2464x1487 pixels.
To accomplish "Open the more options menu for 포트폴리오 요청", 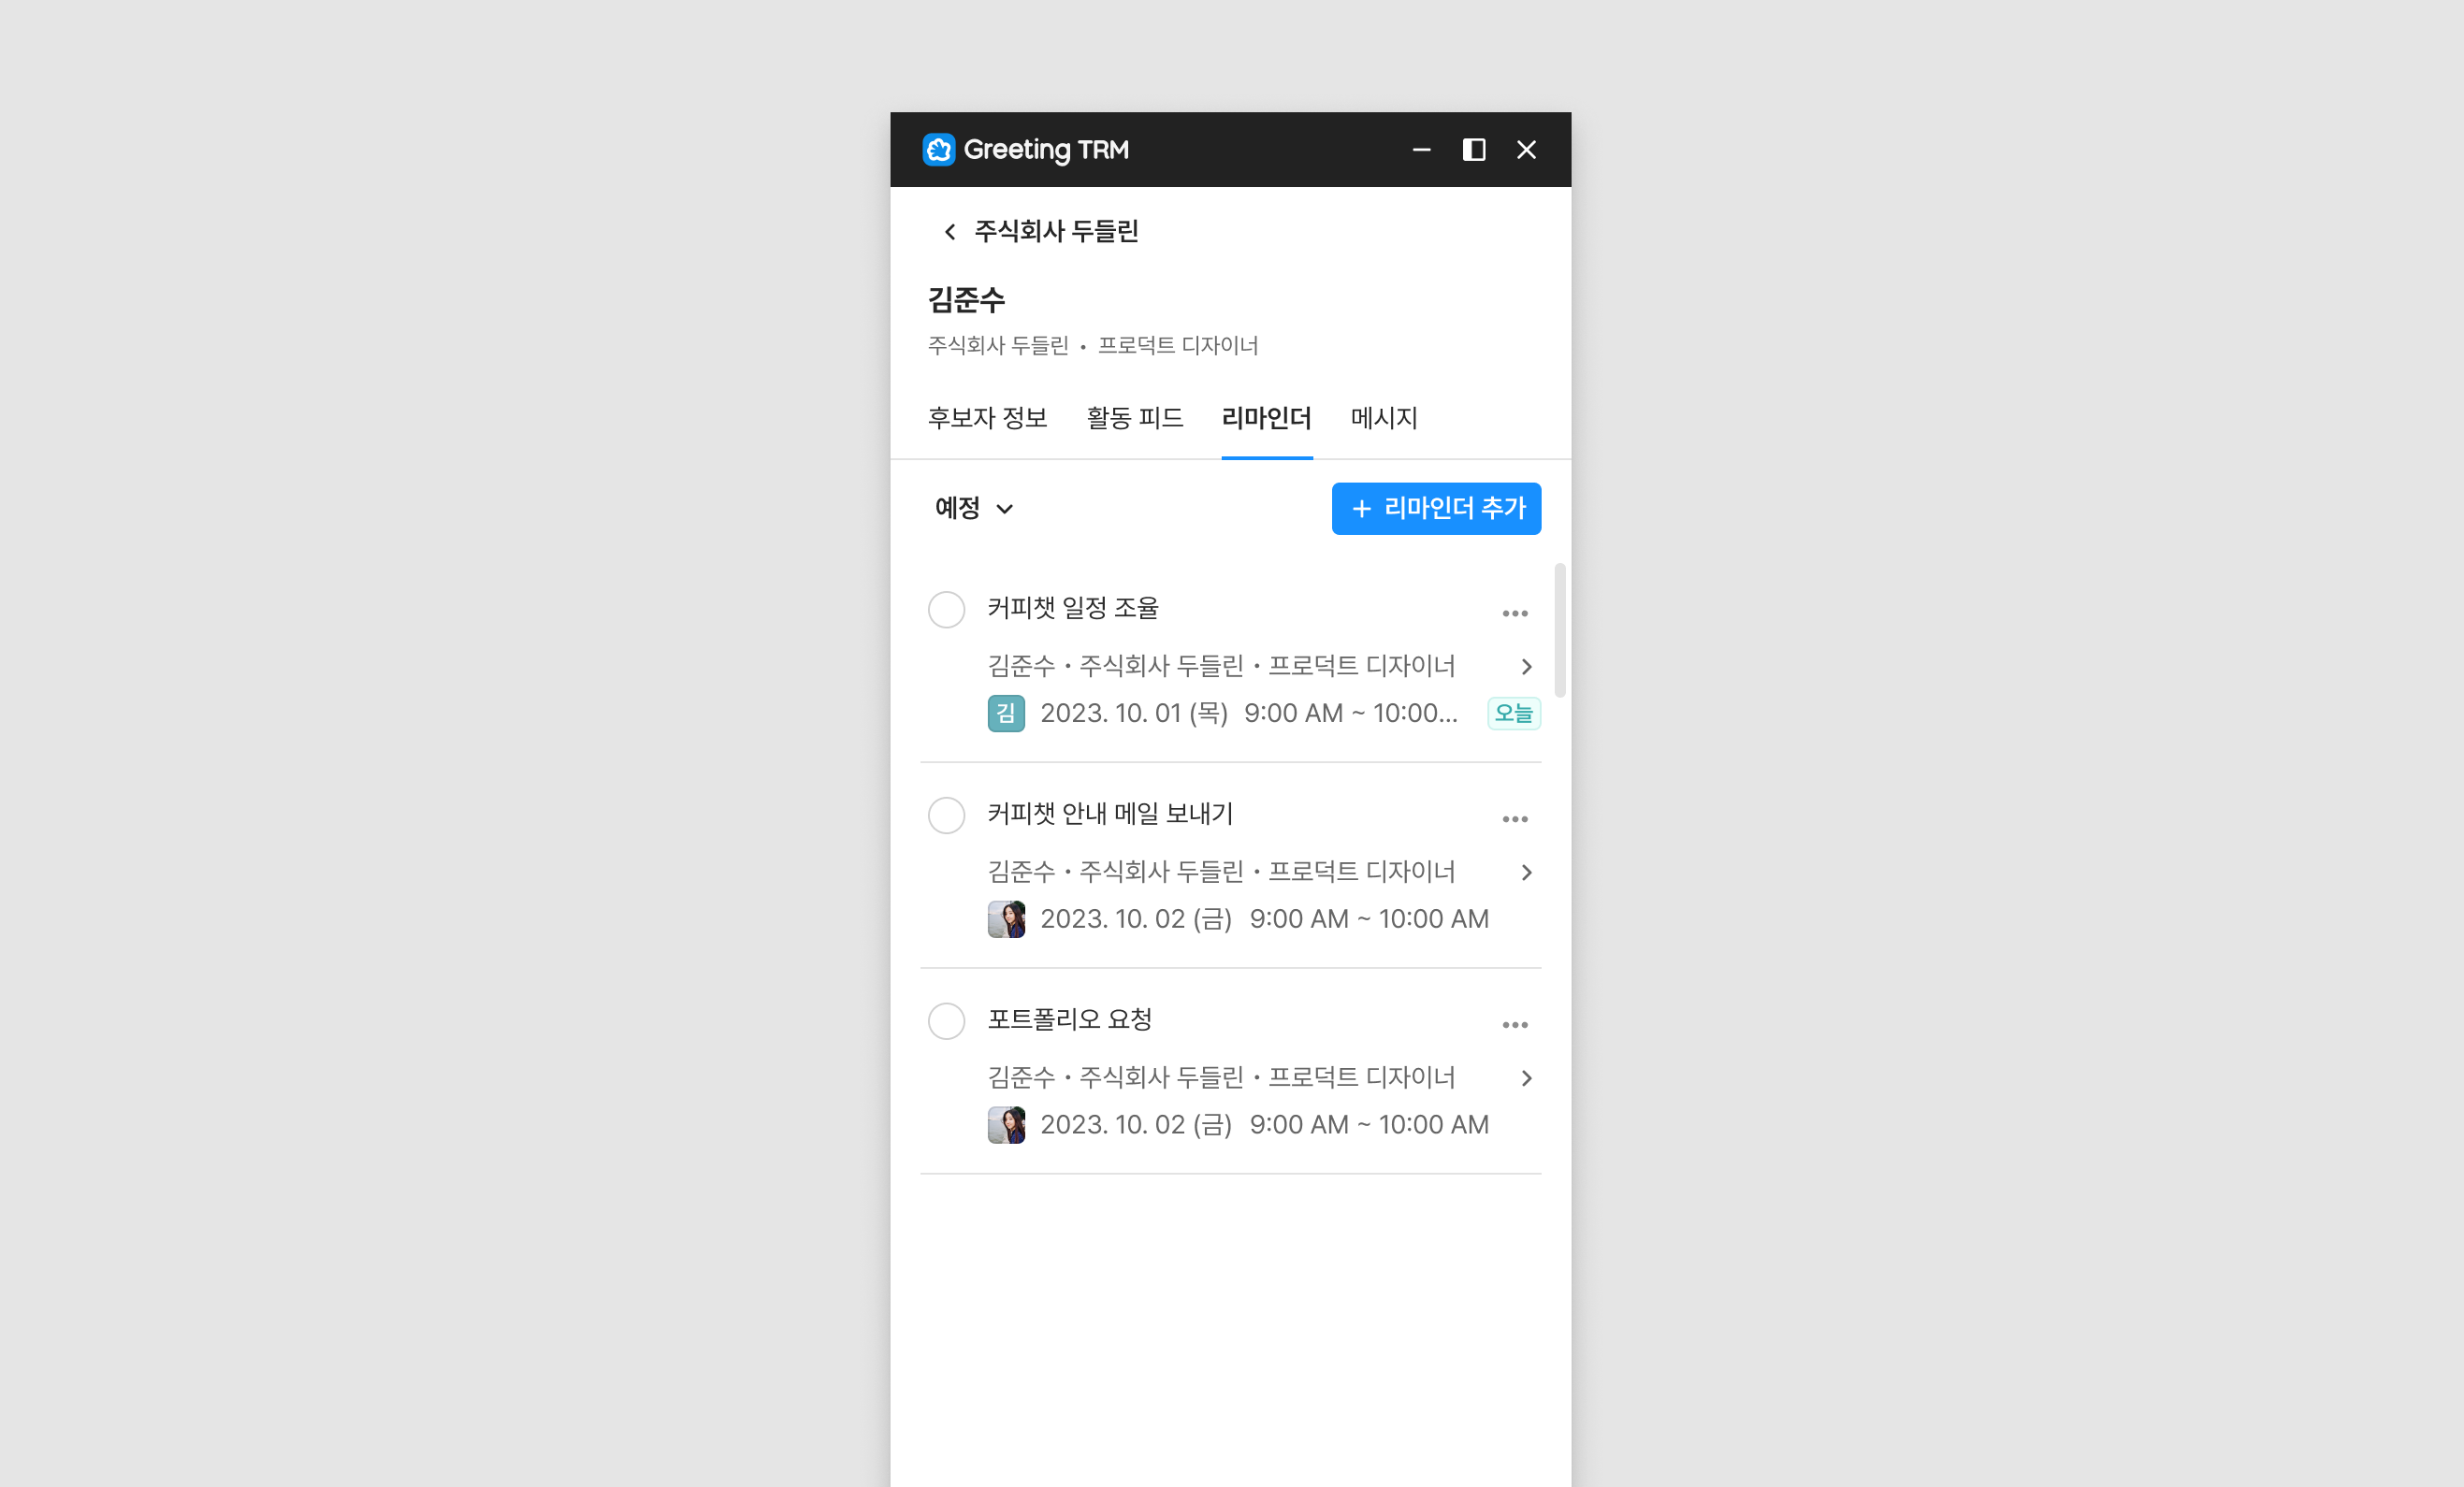I will (1514, 1025).
